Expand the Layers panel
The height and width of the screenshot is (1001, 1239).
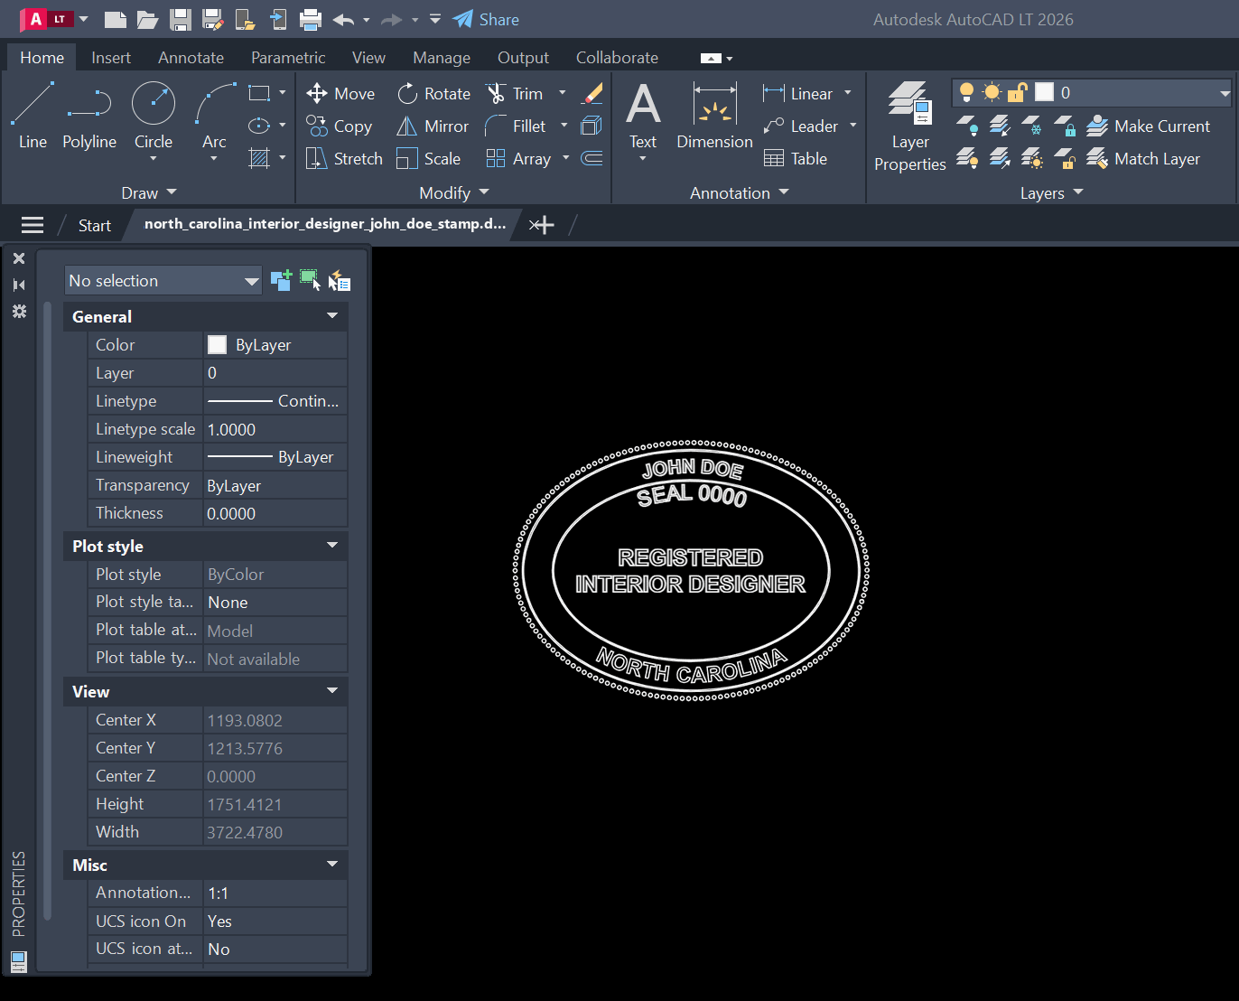[x=1051, y=192]
